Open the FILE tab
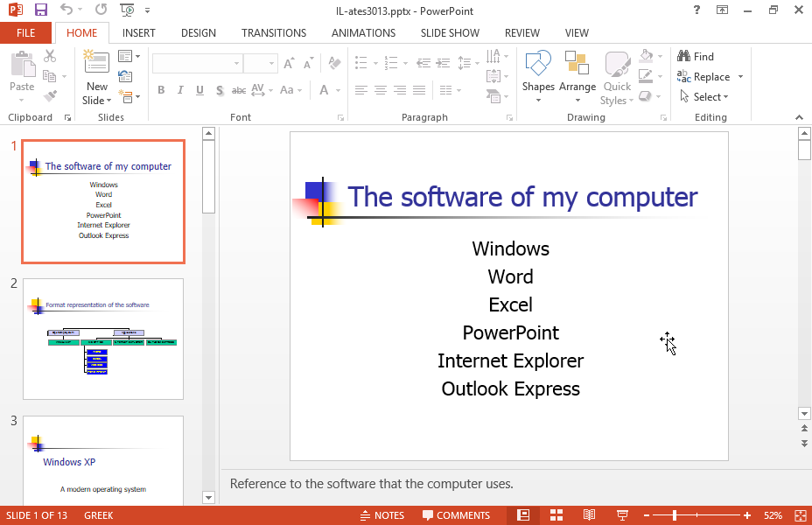 coord(26,33)
